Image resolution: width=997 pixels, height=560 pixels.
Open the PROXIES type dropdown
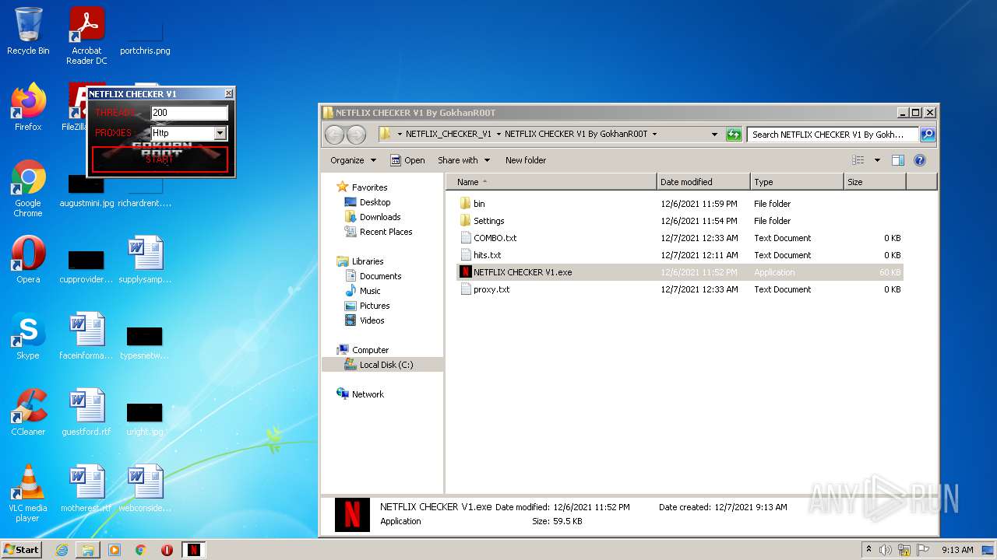point(220,134)
